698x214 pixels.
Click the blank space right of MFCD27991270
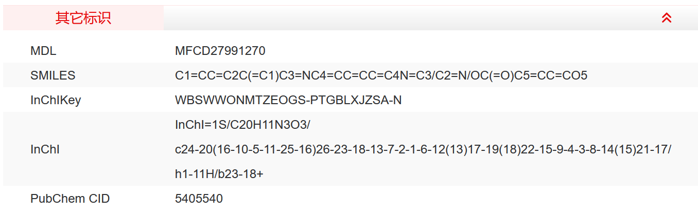[463, 51]
